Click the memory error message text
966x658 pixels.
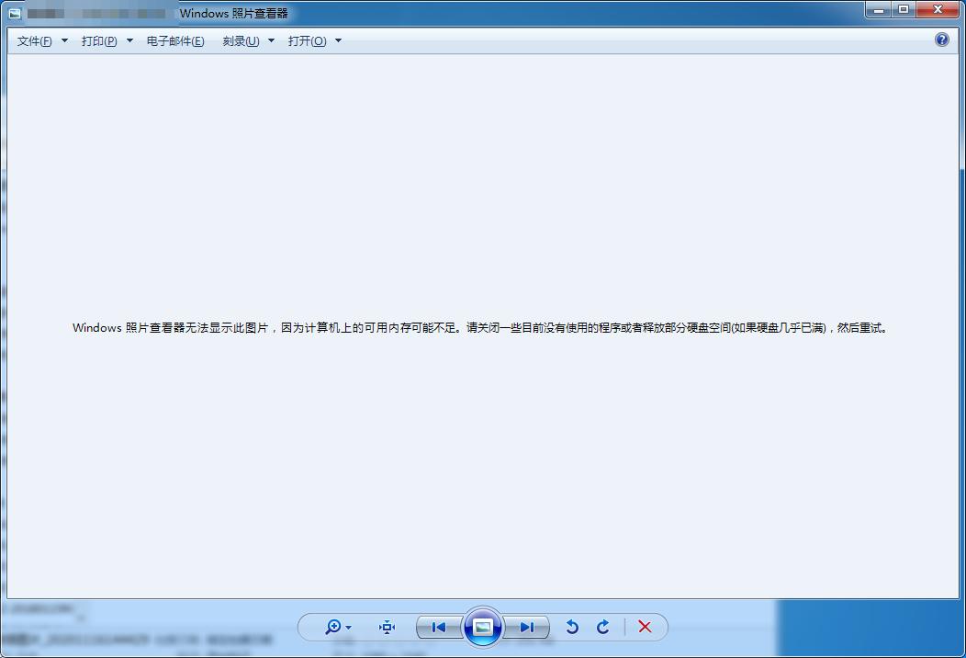tap(480, 327)
